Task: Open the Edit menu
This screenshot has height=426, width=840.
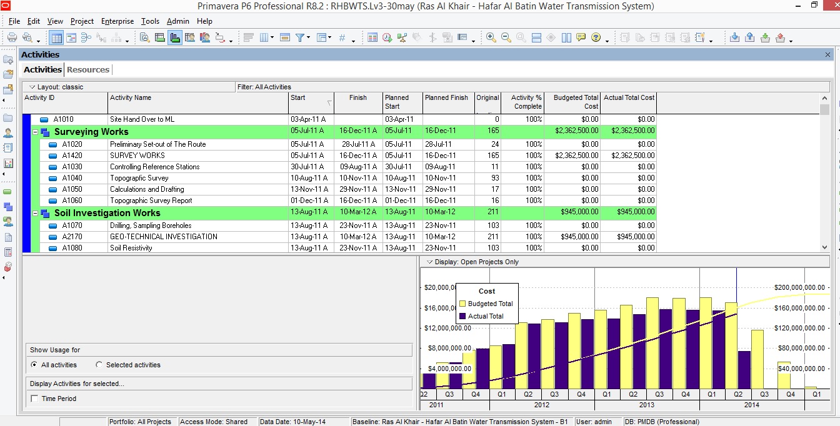Action: click(x=34, y=21)
